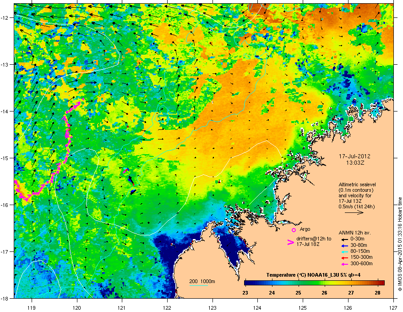Click the longitude axis label 121
Image resolution: width=403 pixels, height=312 pixels.
(x=122, y=307)
